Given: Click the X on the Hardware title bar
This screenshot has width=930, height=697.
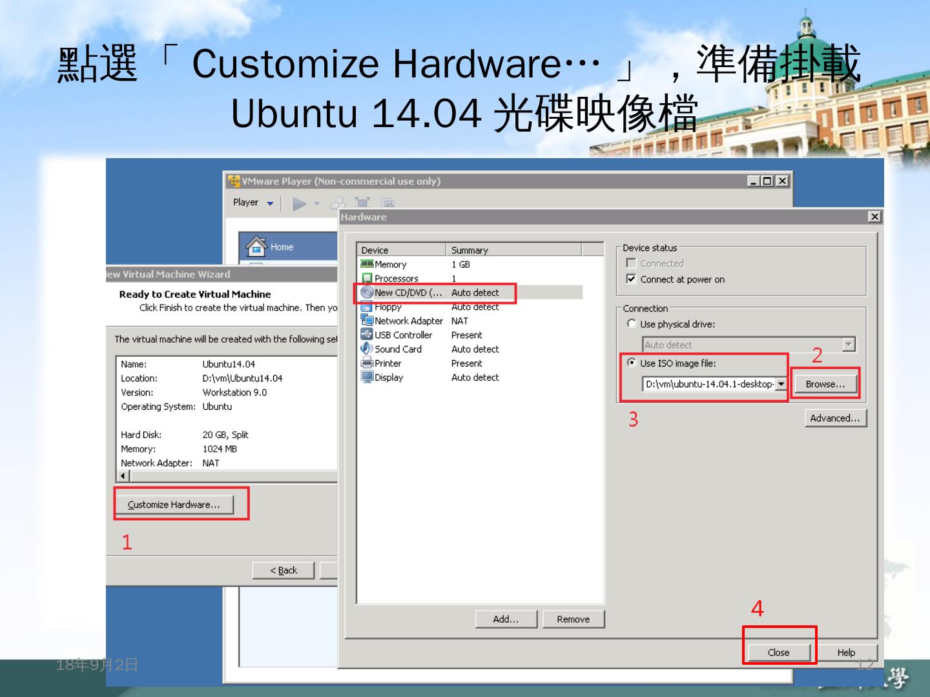Looking at the screenshot, I should point(874,217).
